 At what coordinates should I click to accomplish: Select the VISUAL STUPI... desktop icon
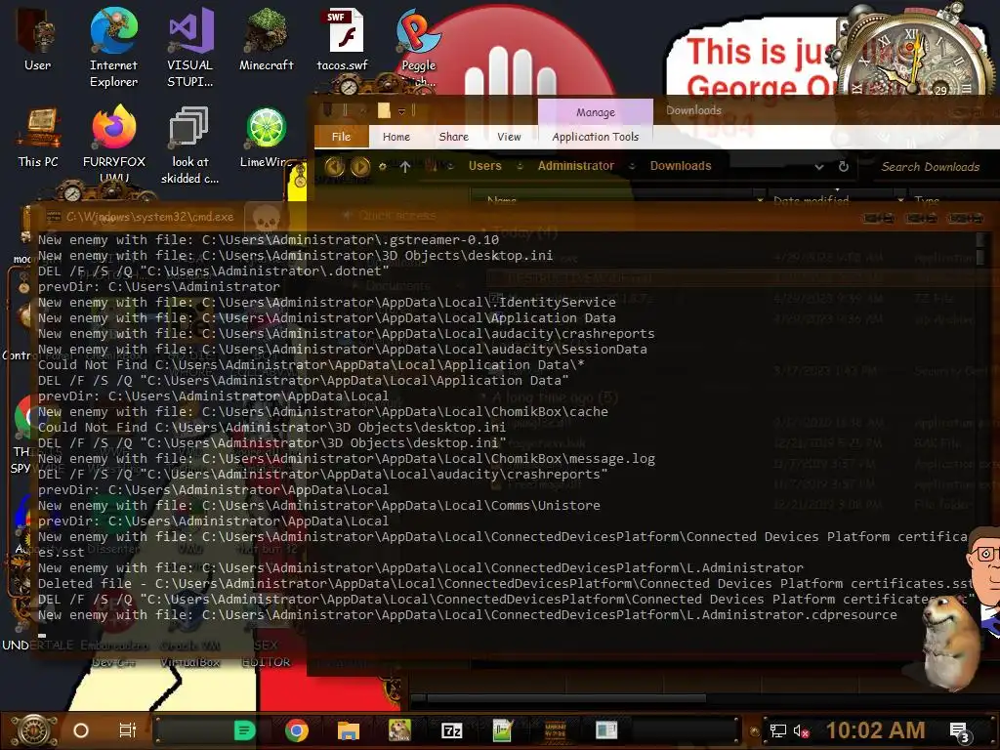(190, 47)
